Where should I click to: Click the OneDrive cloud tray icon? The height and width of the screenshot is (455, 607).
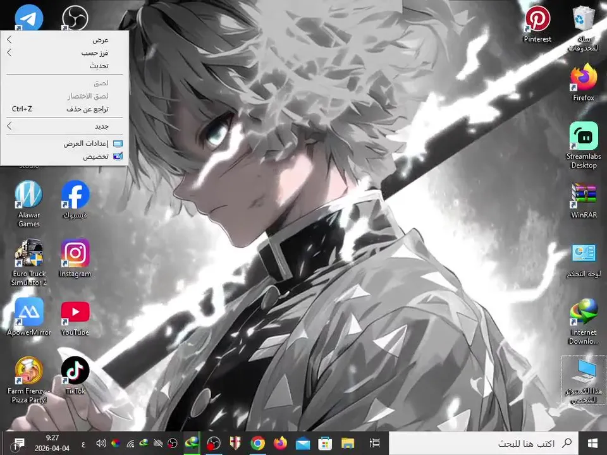pyautogui.click(x=158, y=444)
